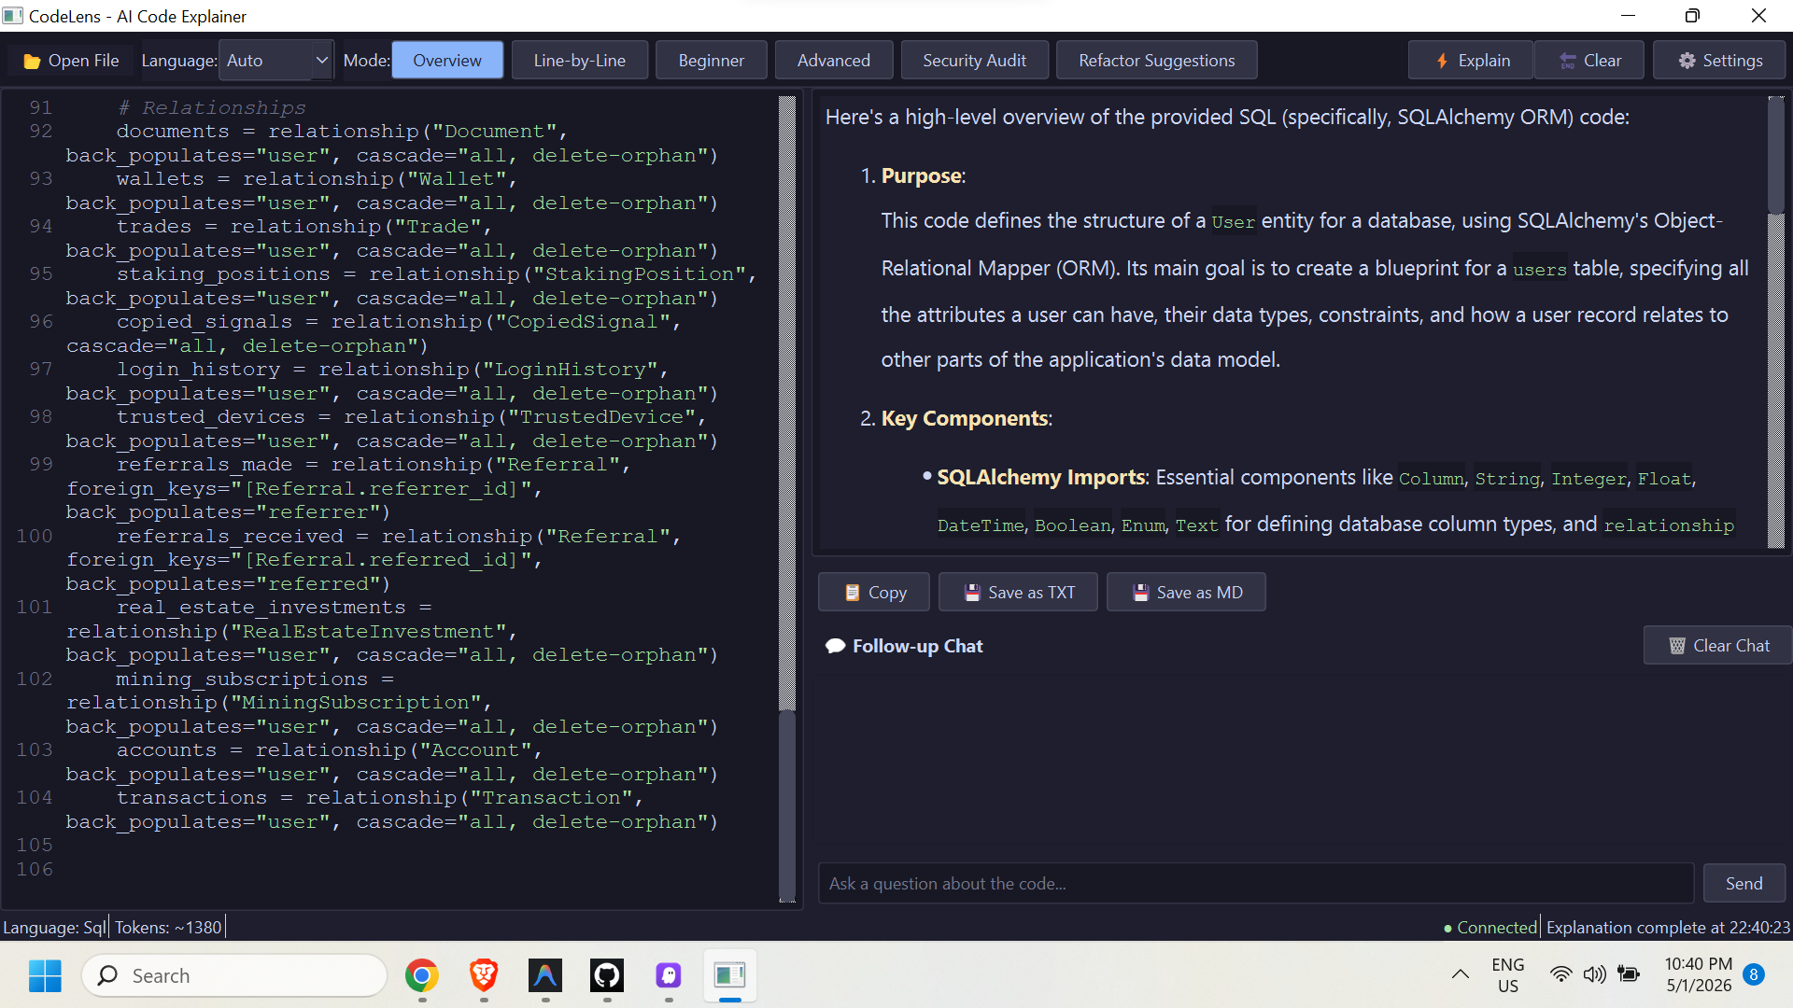Click the Language: Sql status text
The image size is (1793, 1008).
click(54, 928)
